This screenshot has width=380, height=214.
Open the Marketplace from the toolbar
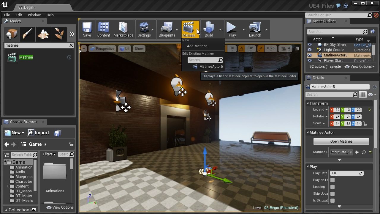pos(123,29)
